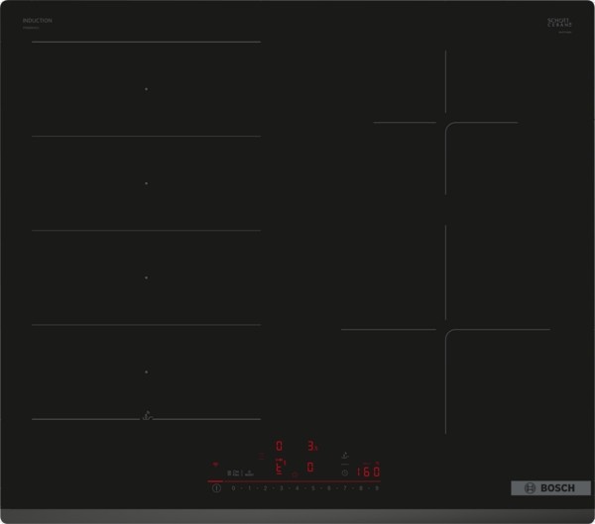The image size is (595, 524).
Task: Select the zone showing 3 in display
Action: point(309,447)
